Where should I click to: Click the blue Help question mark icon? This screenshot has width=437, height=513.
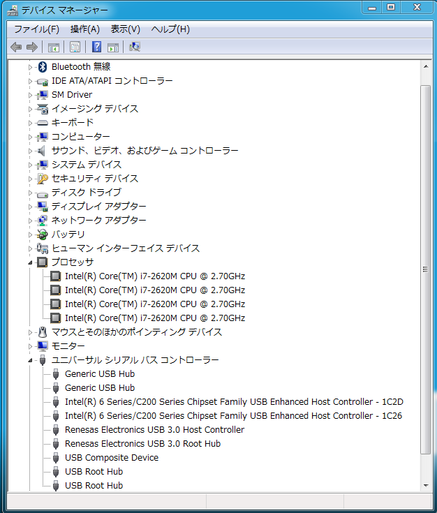pyautogui.click(x=96, y=47)
